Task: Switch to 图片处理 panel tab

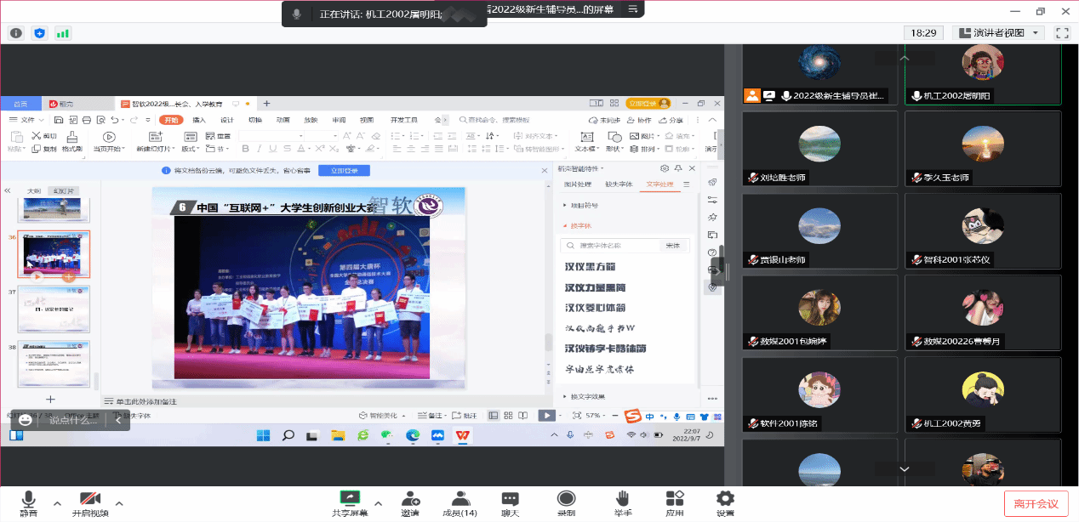Action: (x=577, y=184)
